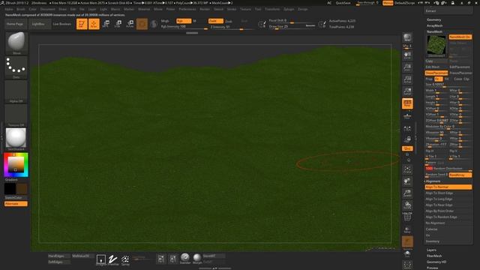Screen dimensions: 480x270
Task: Toggle the Zadd button
Action: [x=215, y=21]
